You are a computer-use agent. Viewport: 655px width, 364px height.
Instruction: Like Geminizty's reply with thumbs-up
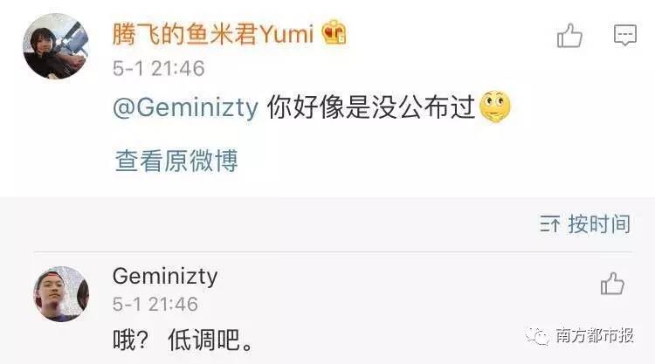pos(612,284)
